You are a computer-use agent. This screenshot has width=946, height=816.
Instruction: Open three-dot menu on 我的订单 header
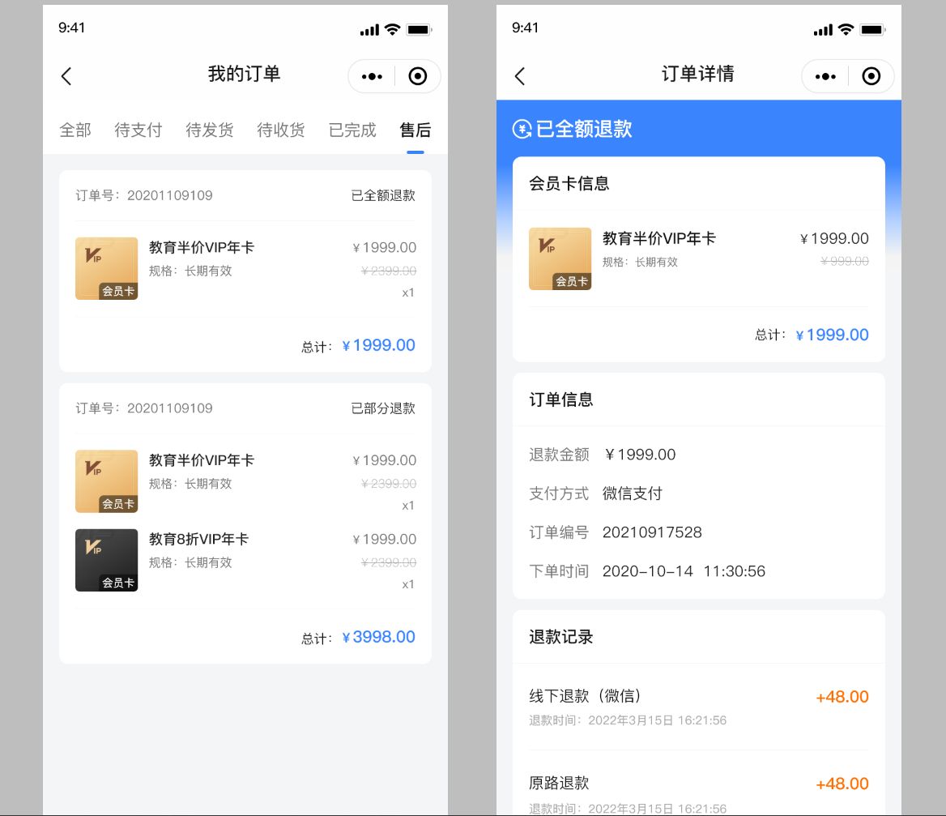click(x=373, y=76)
